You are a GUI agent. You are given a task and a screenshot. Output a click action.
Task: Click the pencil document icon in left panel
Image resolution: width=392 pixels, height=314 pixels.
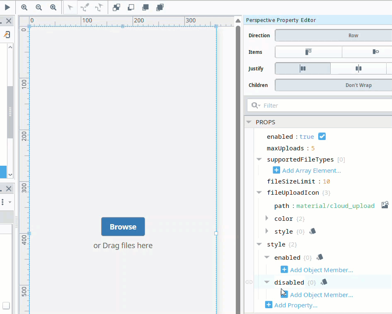point(7,34)
